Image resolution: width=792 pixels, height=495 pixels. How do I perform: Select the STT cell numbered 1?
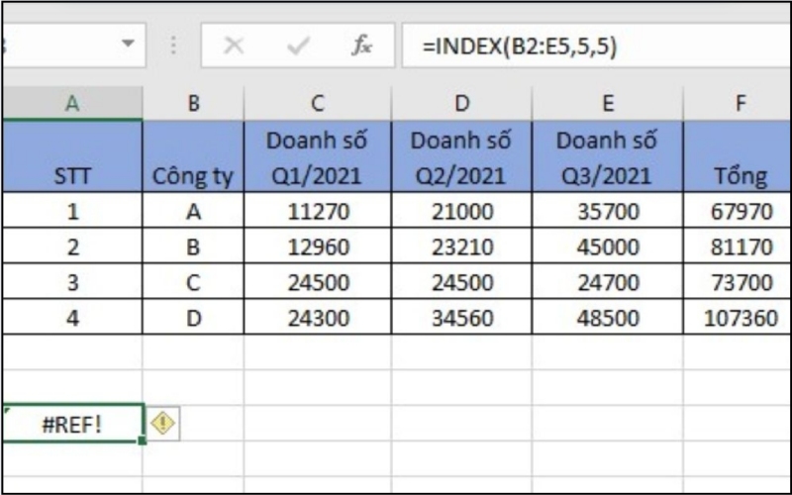tap(72, 210)
